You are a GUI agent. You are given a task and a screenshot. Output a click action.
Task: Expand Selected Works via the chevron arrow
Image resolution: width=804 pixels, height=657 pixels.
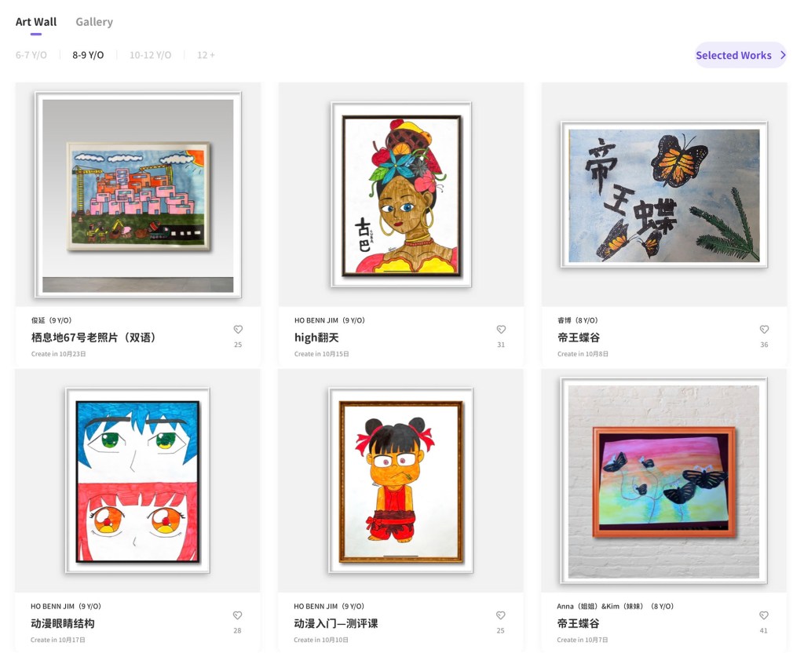click(783, 56)
